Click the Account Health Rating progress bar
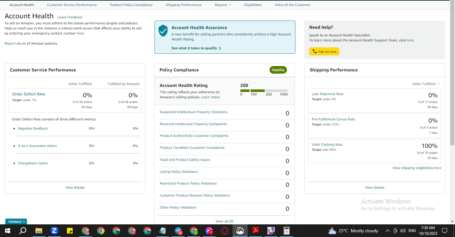 click(x=264, y=91)
